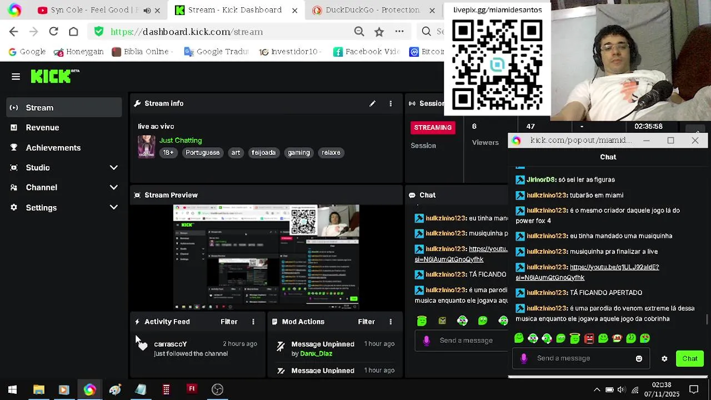The image size is (711, 400).
Task: Show hidden system tray icons
Action: [x=598, y=389]
